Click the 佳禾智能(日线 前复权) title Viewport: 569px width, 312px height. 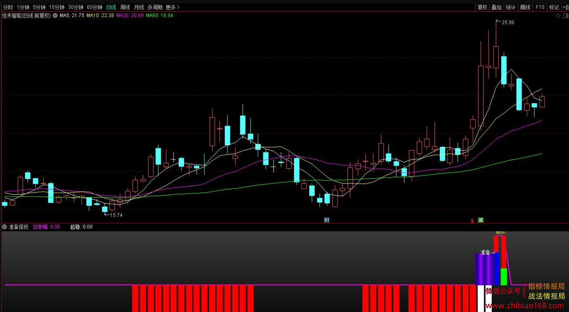[x=27, y=16]
